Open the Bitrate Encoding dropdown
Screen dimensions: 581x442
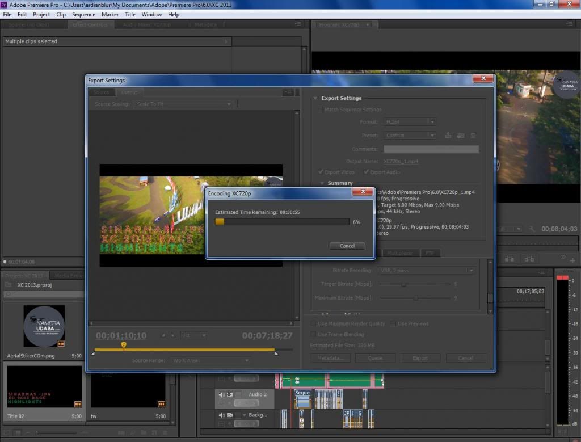tap(426, 271)
